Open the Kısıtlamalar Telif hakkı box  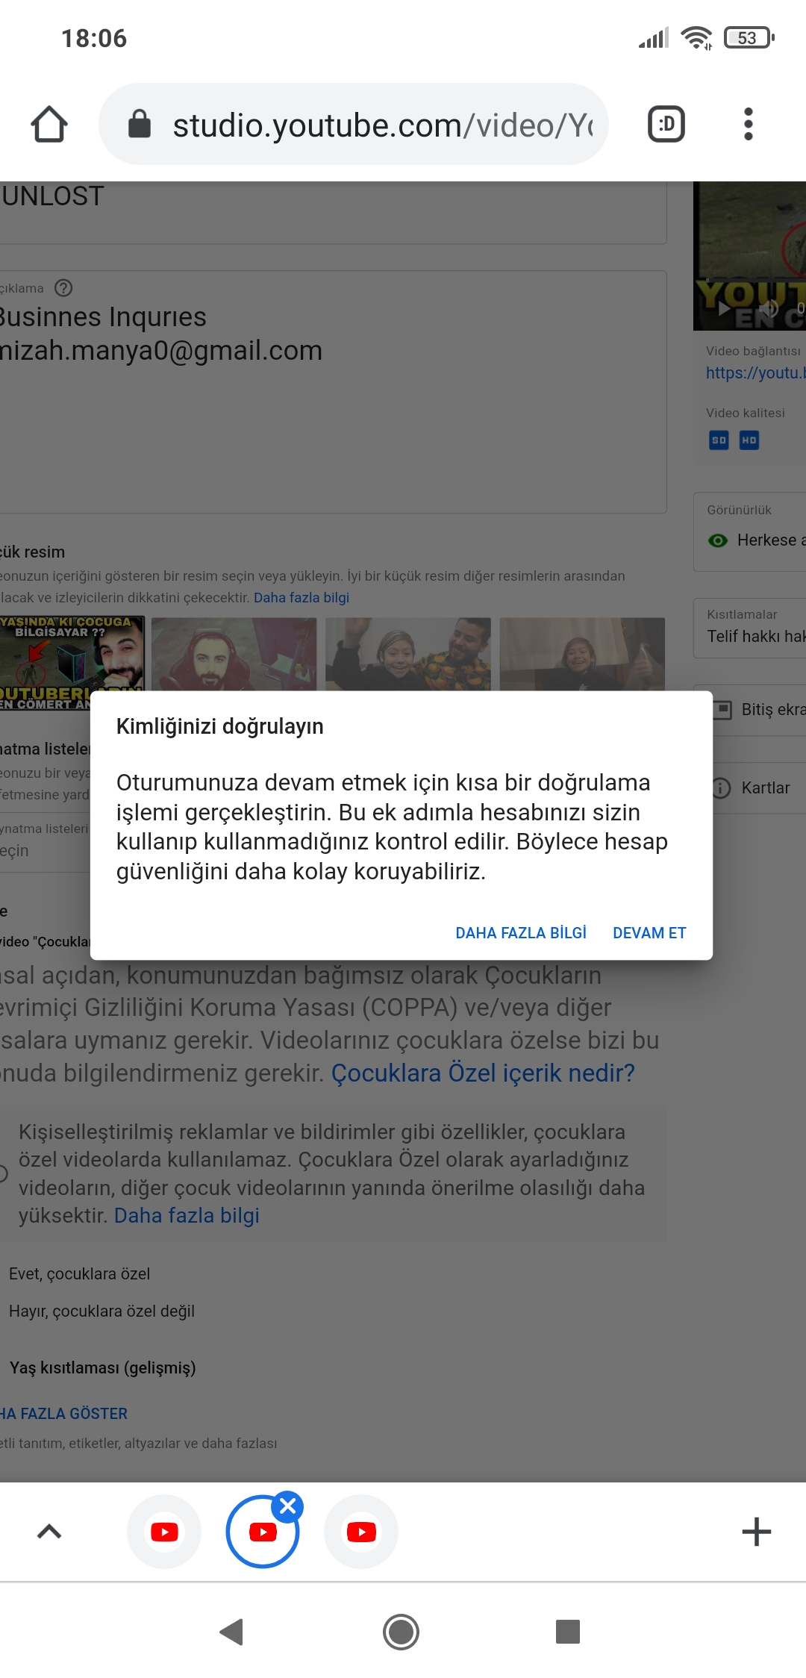[x=750, y=628]
